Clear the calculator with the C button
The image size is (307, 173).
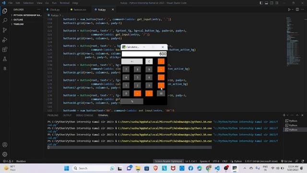(x=149, y=62)
